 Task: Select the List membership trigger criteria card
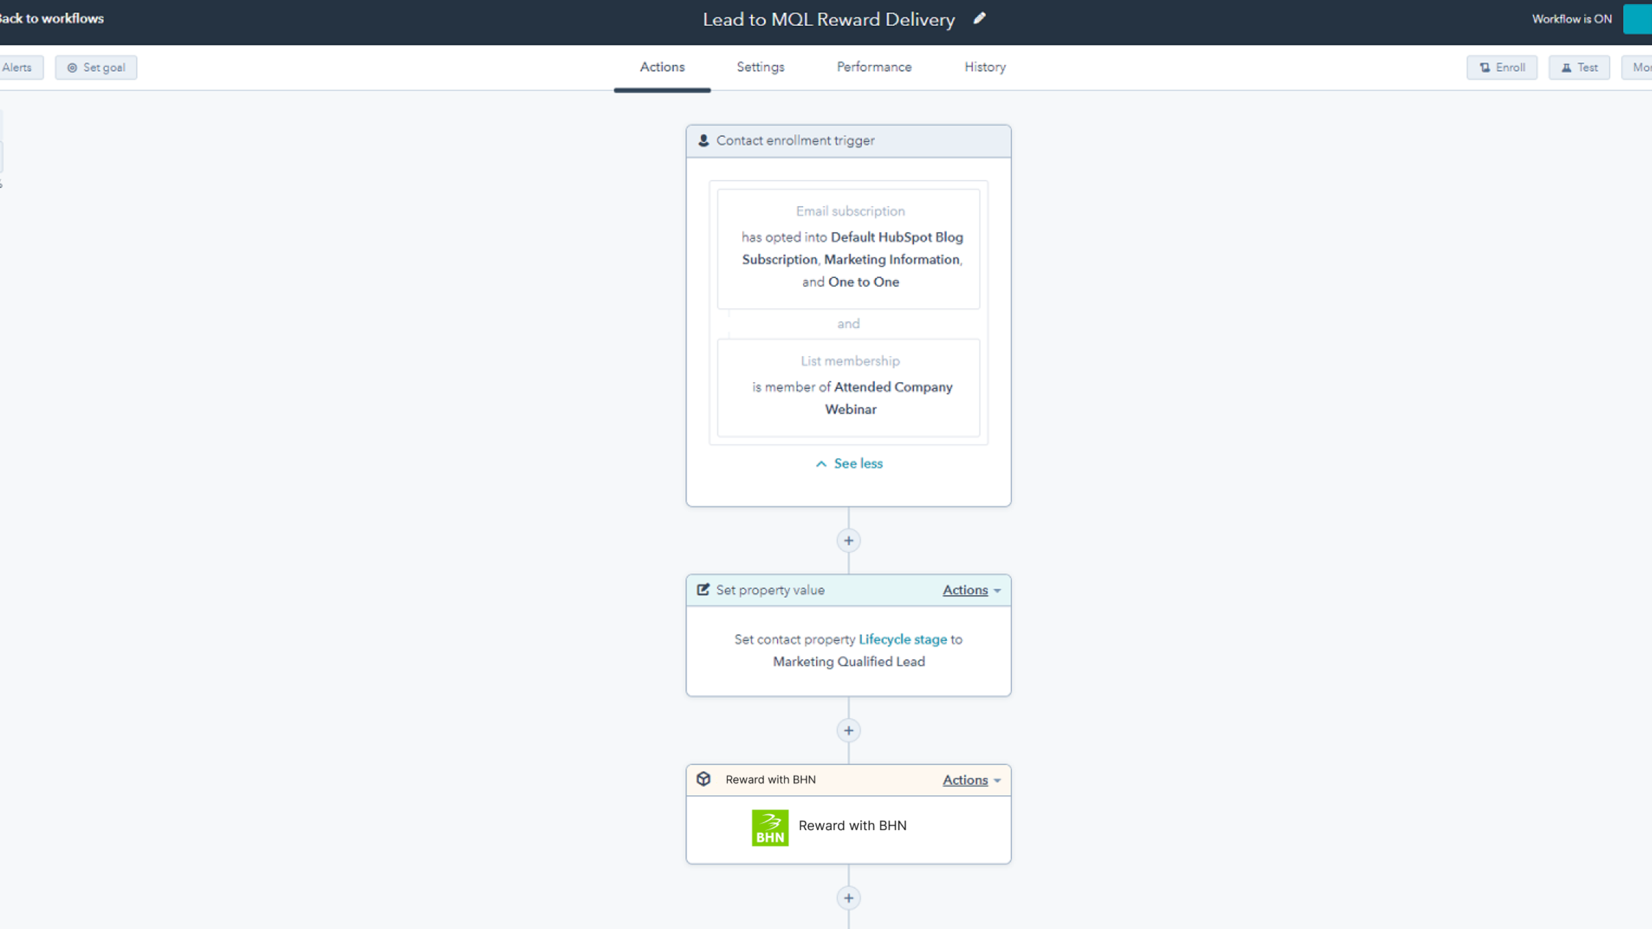848,387
